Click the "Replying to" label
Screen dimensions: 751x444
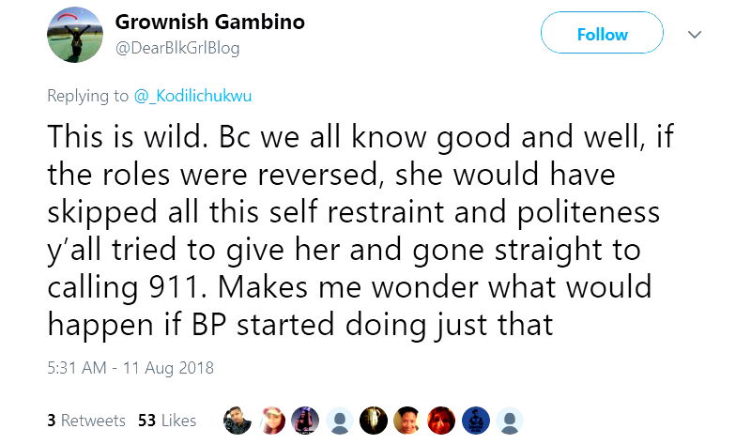(x=88, y=95)
